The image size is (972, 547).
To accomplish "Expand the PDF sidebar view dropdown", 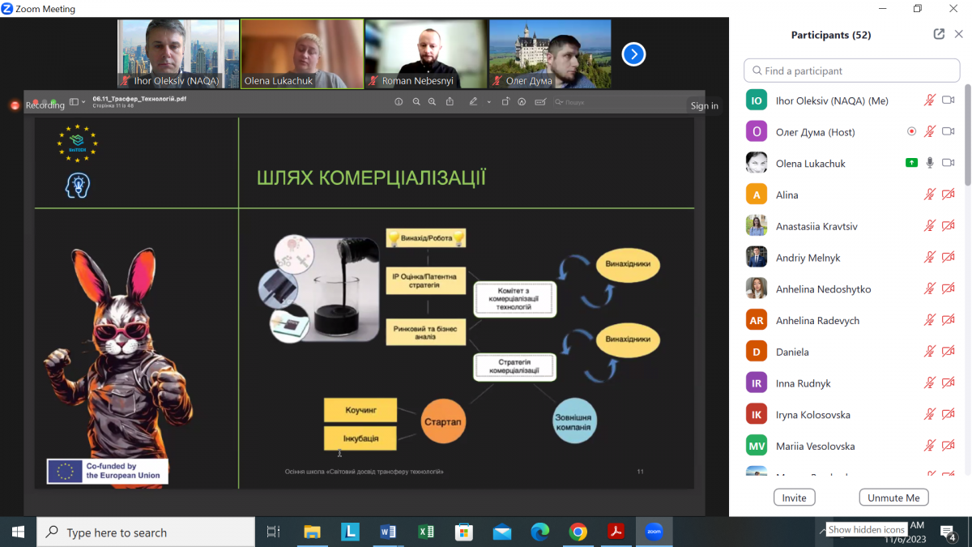I will tap(77, 102).
